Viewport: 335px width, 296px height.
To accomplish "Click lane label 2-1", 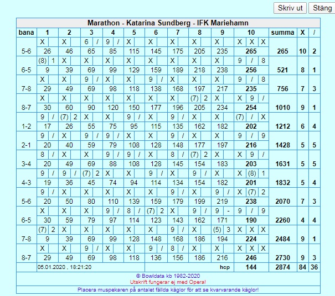I will [x=26, y=145].
